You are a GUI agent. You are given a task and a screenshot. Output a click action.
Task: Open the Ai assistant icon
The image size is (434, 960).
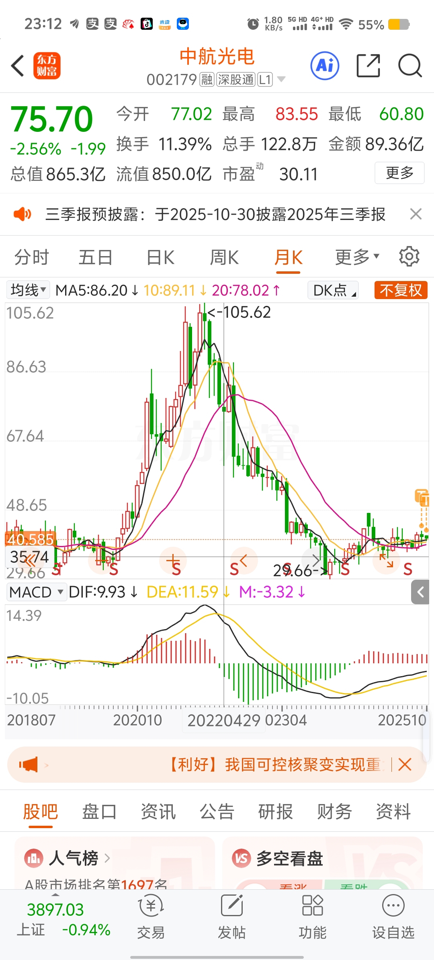[325, 66]
